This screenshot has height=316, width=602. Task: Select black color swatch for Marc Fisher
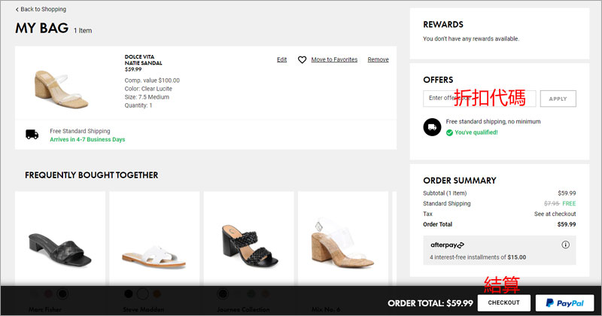click(62, 293)
